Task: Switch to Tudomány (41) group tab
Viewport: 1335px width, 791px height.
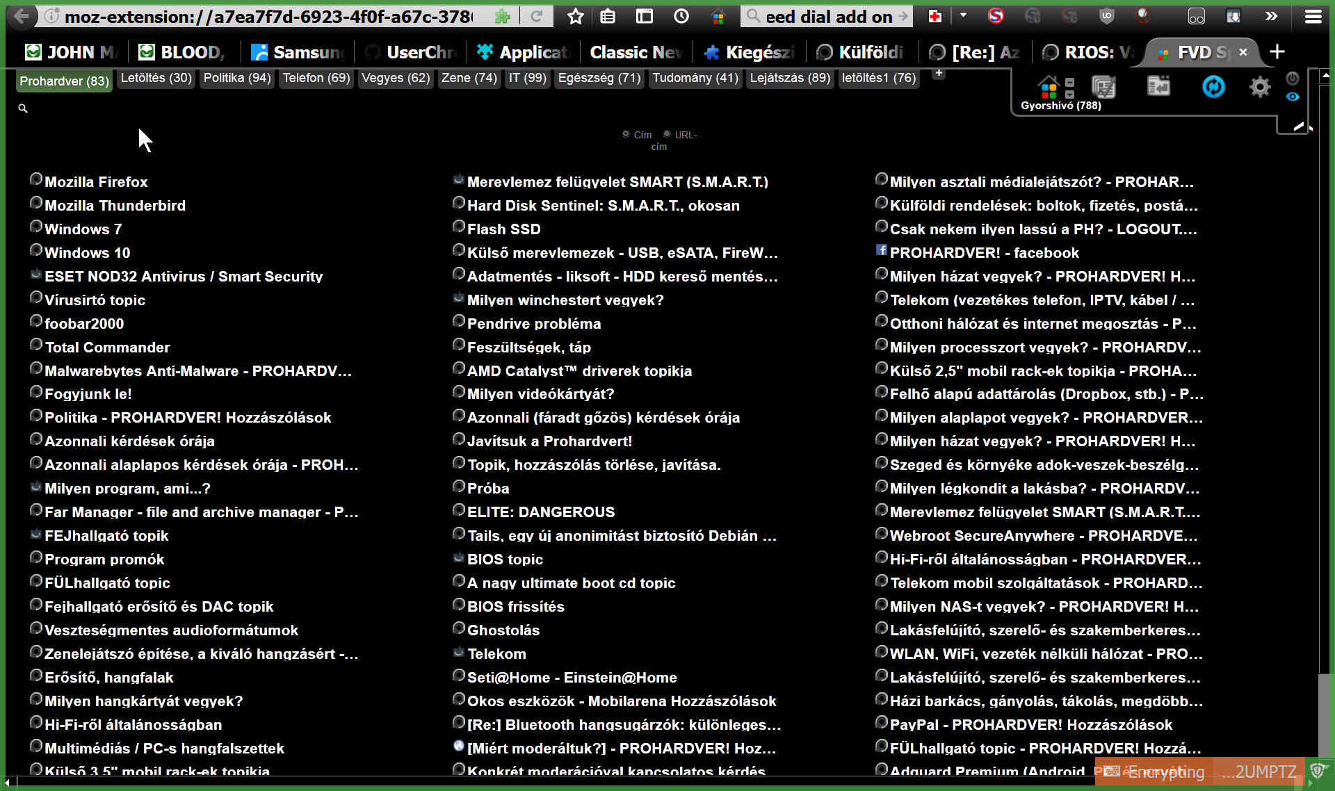Action: point(695,78)
